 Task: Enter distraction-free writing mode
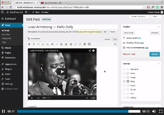115,44
